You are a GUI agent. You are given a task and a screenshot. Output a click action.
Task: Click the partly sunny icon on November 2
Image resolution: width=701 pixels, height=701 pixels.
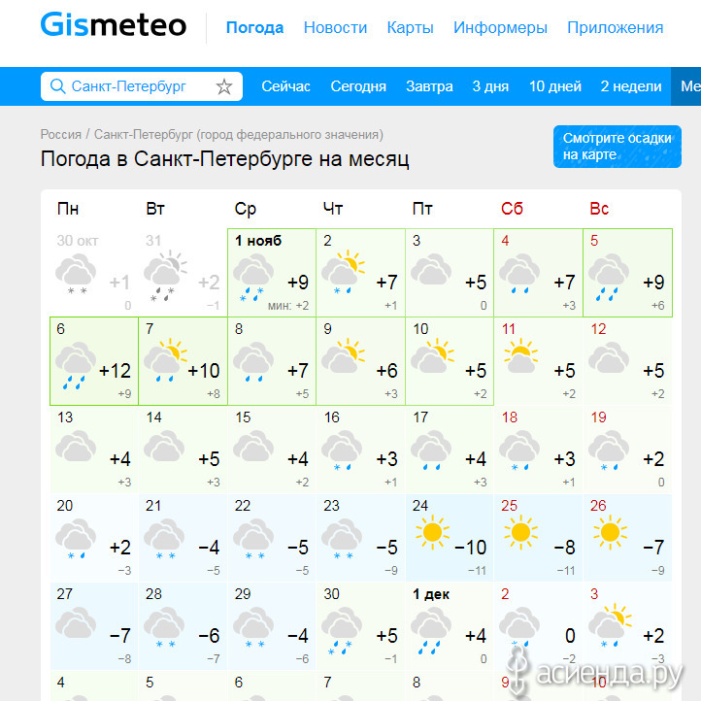(x=343, y=272)
